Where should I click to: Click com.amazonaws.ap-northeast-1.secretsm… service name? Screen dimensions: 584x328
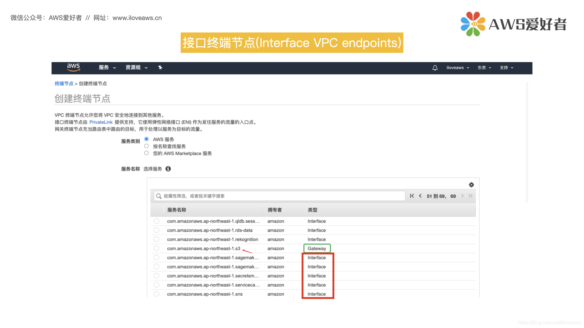(213, 276)
